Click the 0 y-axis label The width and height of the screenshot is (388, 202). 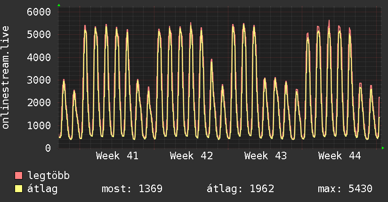tap(48, 148)
